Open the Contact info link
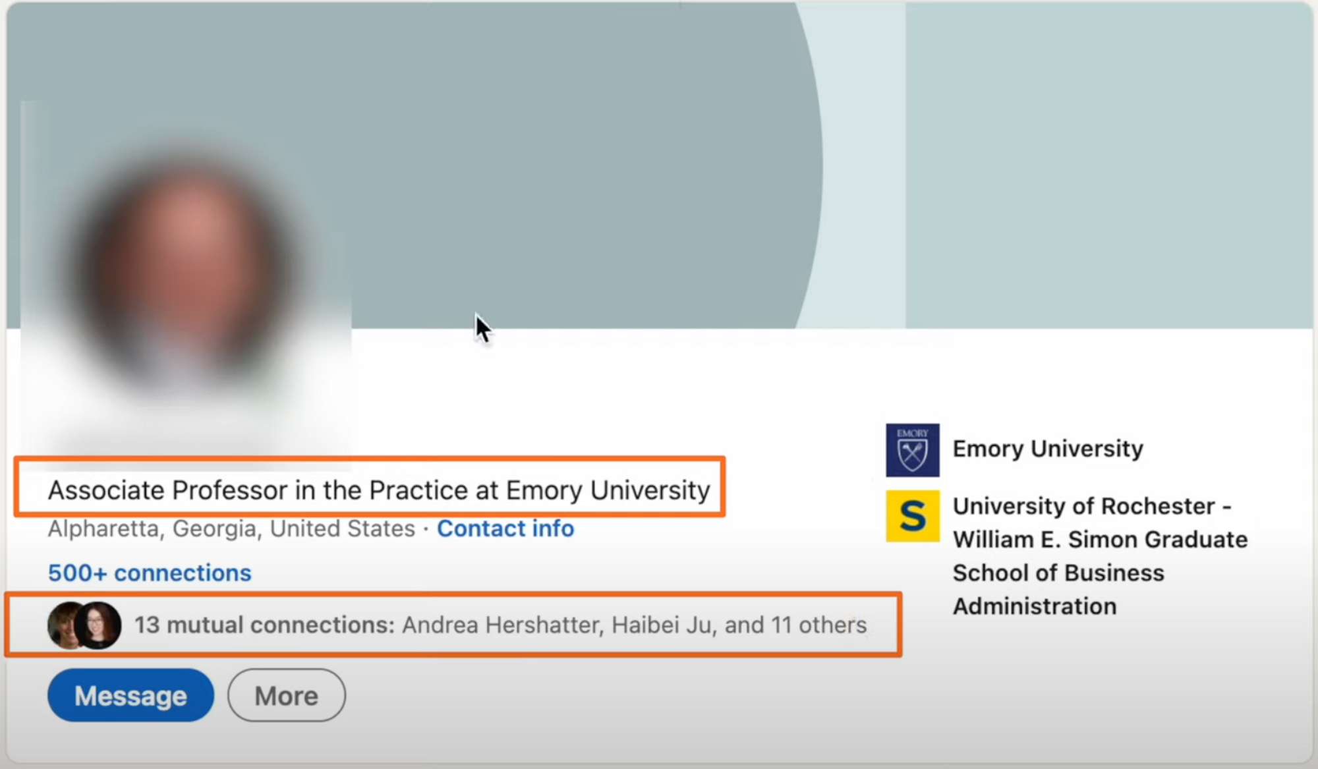Viewport: 1318px width, 769px height. (x=505, y=528)
